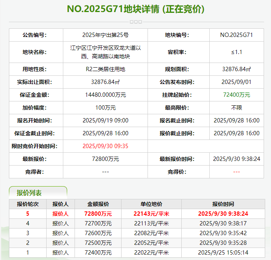Click the 最新报价时间 value in the details table
Viewport: 271px width, 260px height.
236,159
